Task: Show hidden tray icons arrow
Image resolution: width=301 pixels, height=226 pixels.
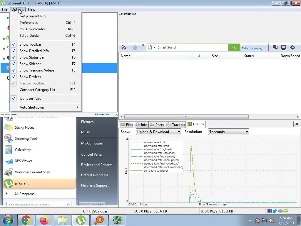Action: [250, 221]
